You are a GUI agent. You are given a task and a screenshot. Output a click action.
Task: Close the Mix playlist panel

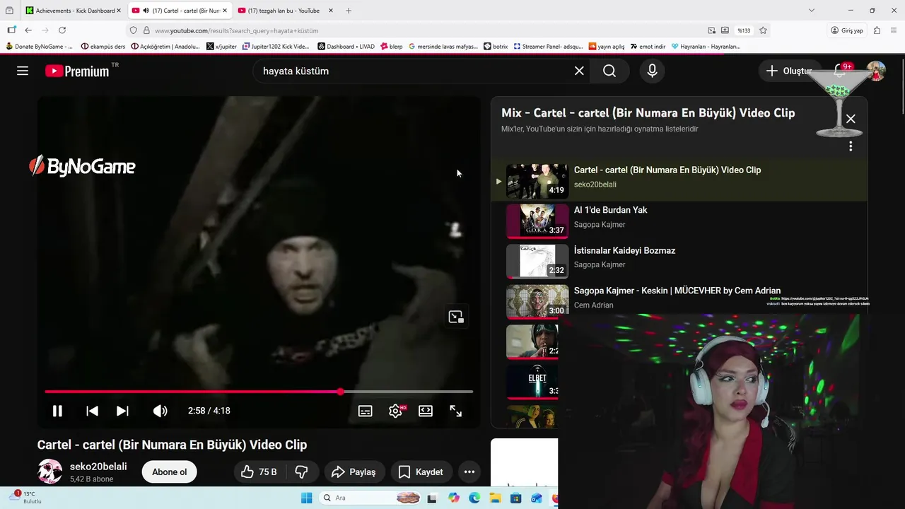tap(851, 119)
